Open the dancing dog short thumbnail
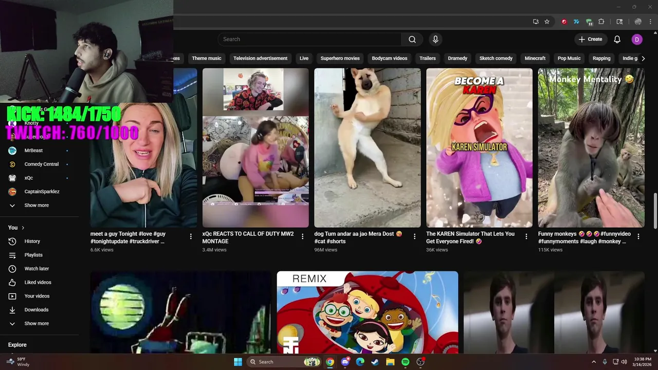Screen dimensions: 658x370 coord(368,148)
